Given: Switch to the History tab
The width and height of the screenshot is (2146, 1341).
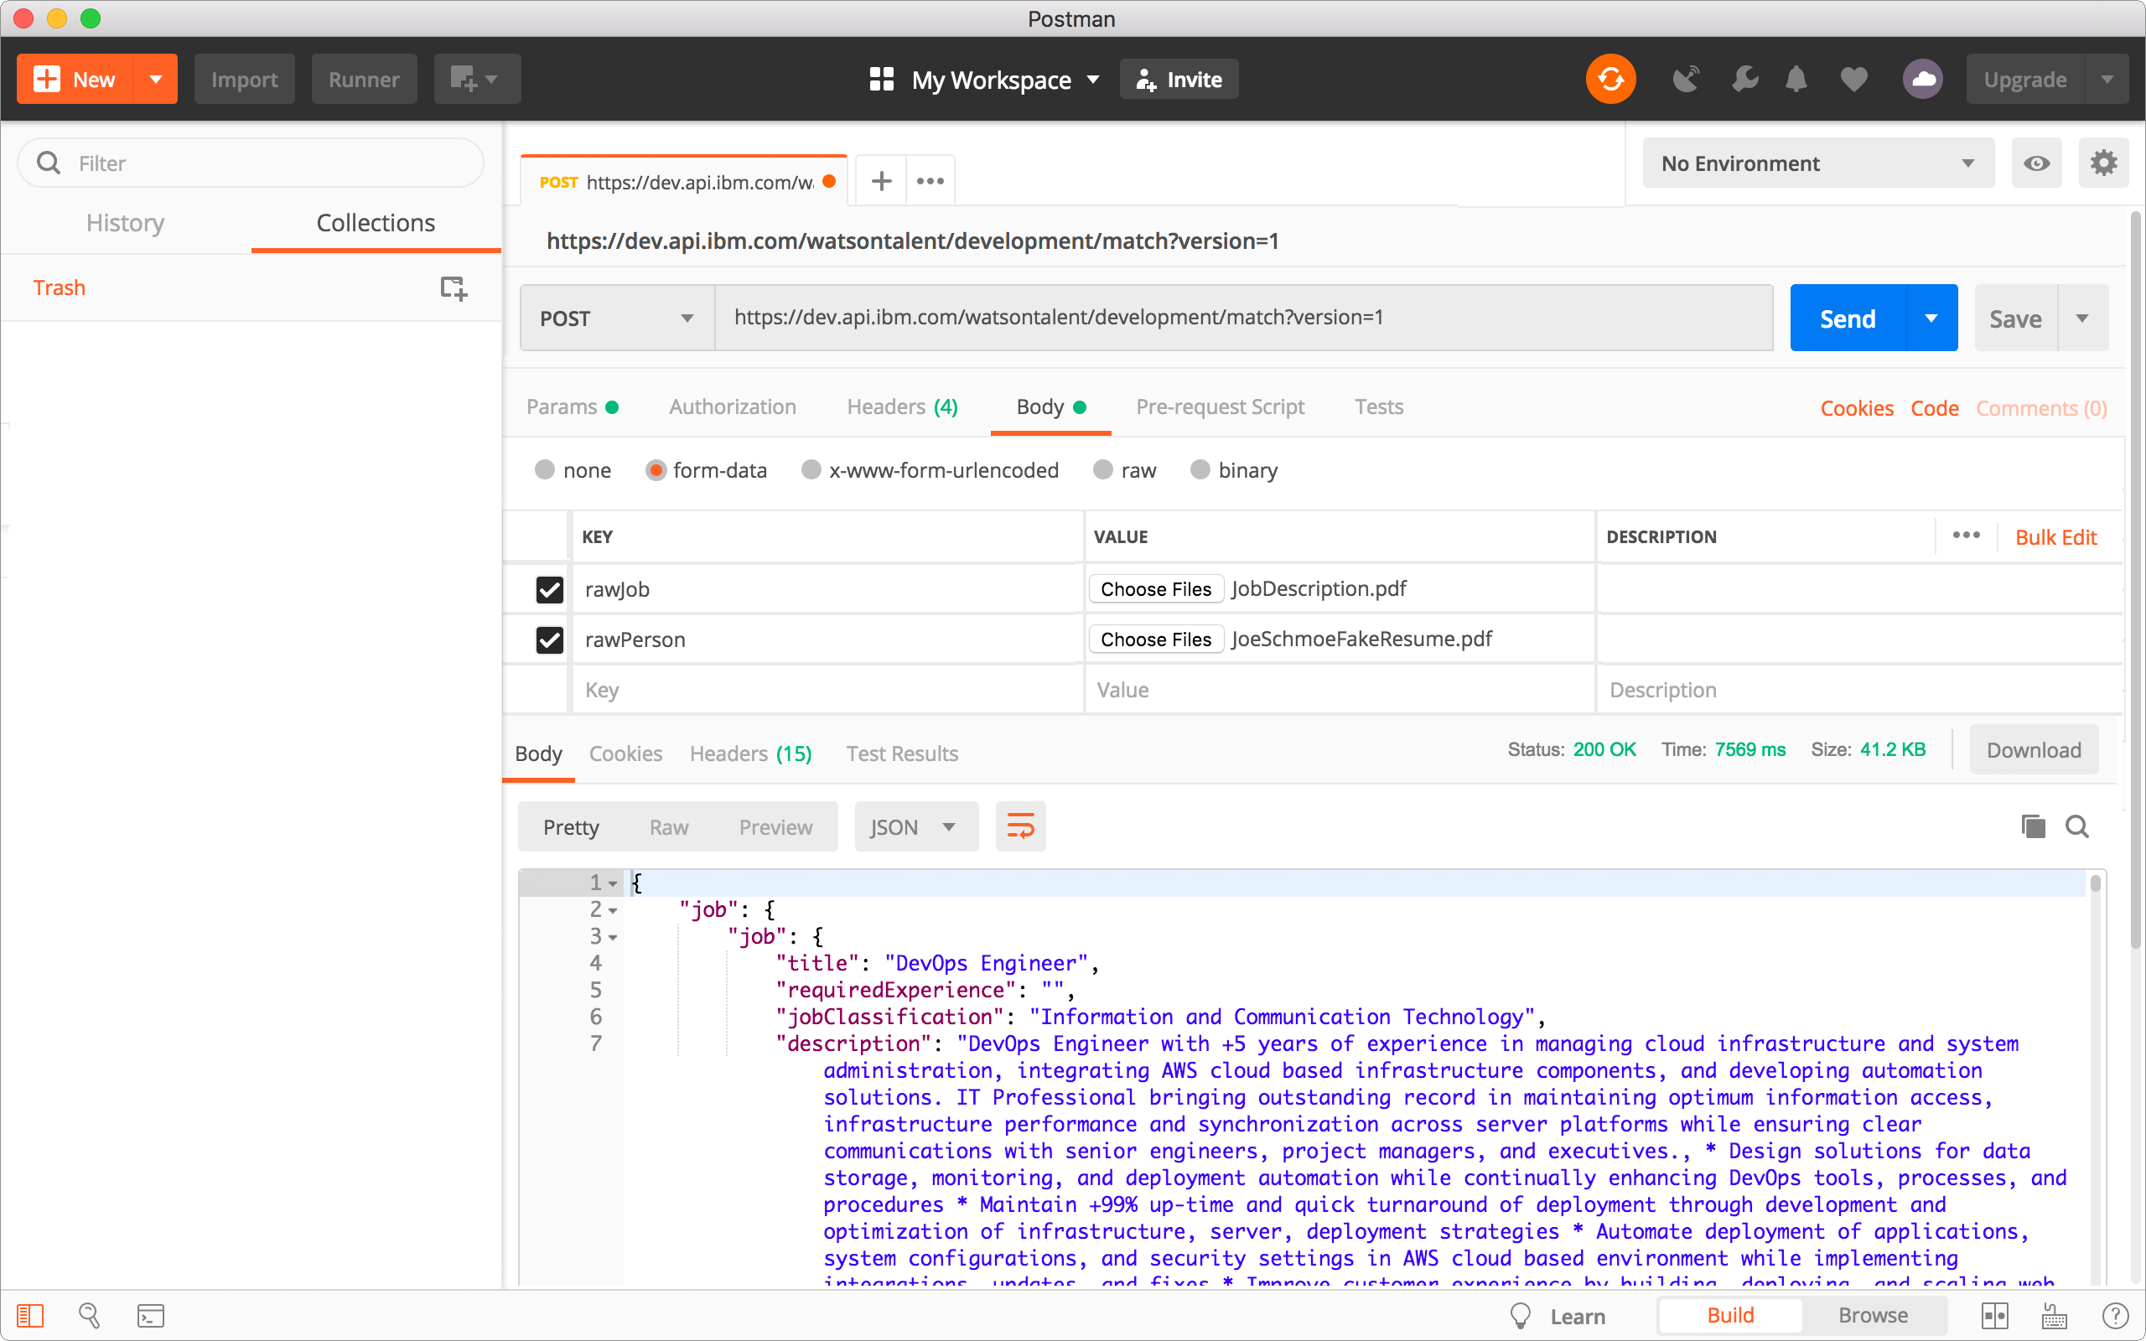Looking at the screenshot, I should tap(124, 223).
